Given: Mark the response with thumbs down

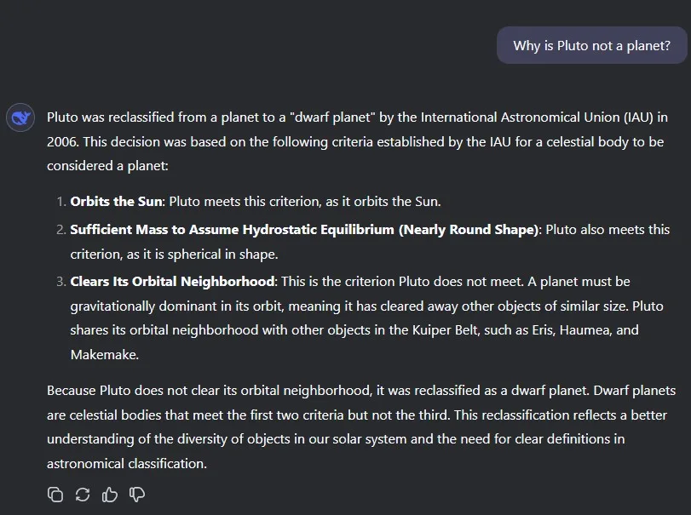Looking at the screenshot, I should [136, 494].
